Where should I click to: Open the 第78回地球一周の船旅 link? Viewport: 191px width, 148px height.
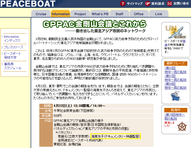174,117
